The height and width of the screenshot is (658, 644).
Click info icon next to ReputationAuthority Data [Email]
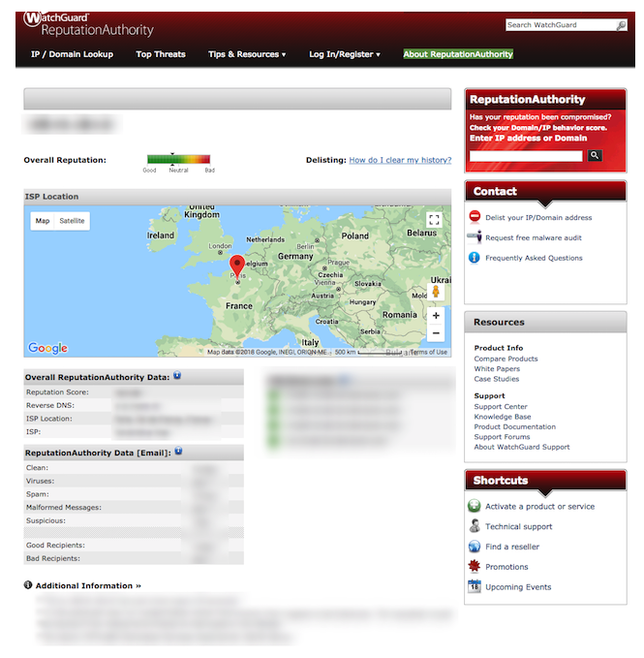point(178,452)
